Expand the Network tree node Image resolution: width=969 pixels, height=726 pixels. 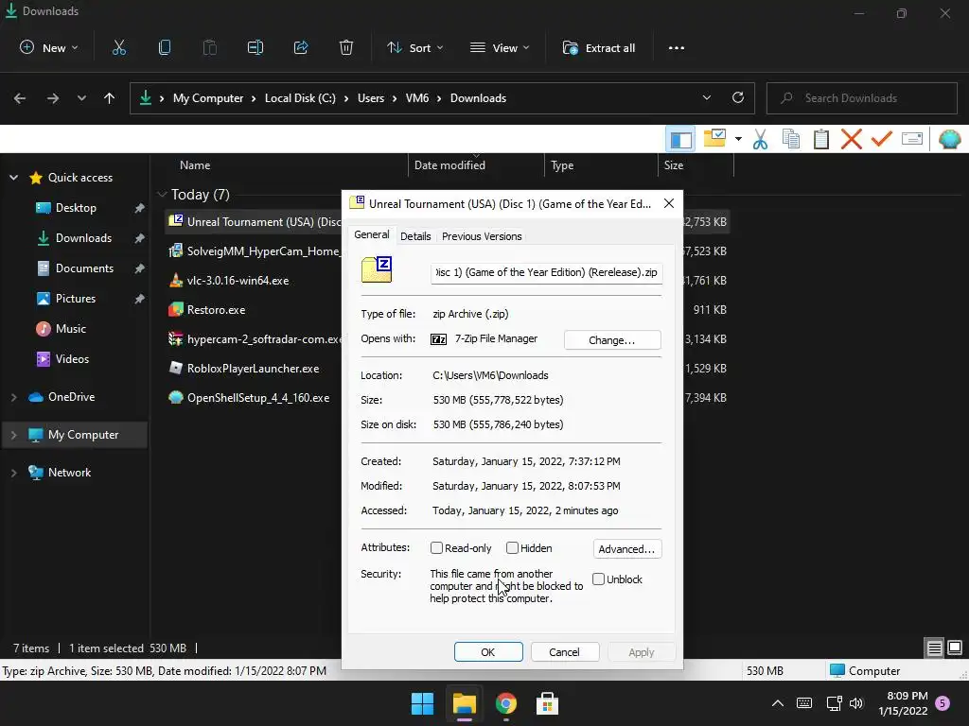tap(13, 473)
